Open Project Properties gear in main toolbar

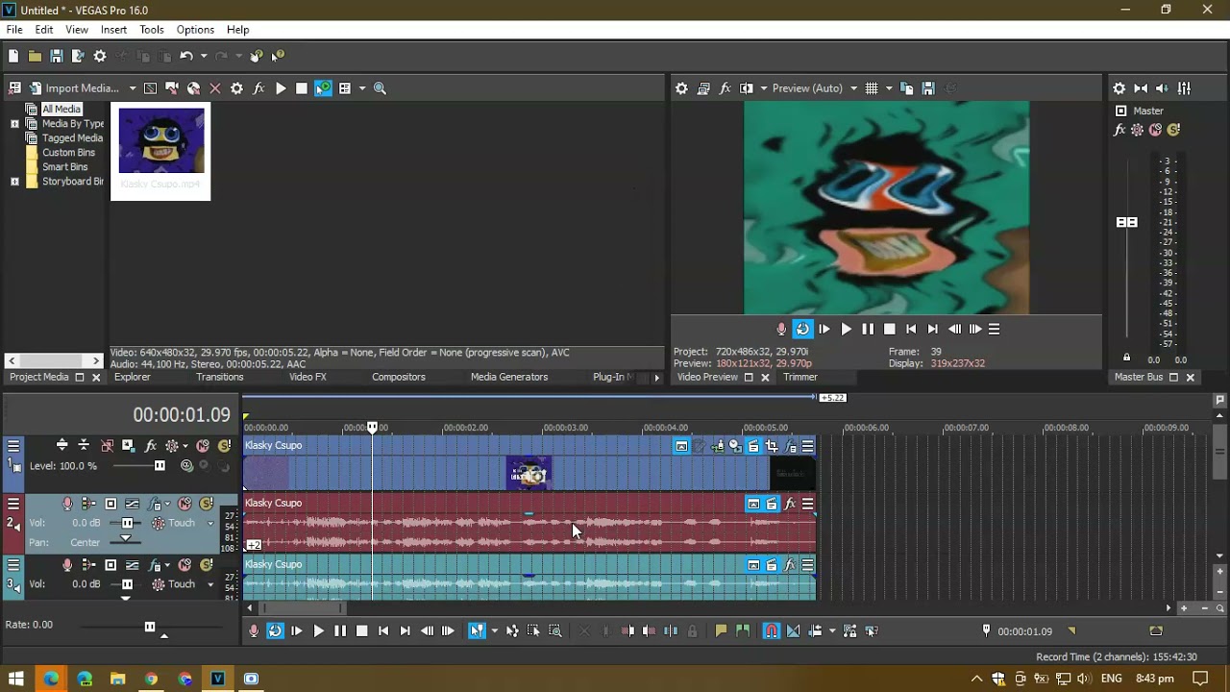[x=100, y=56]
